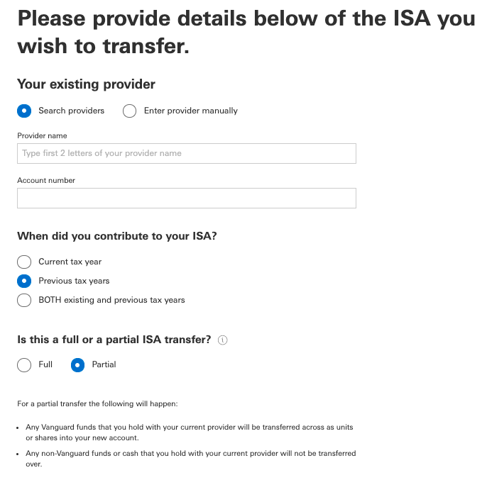Choose the Enter provider manually radio circle

point(130,111)
